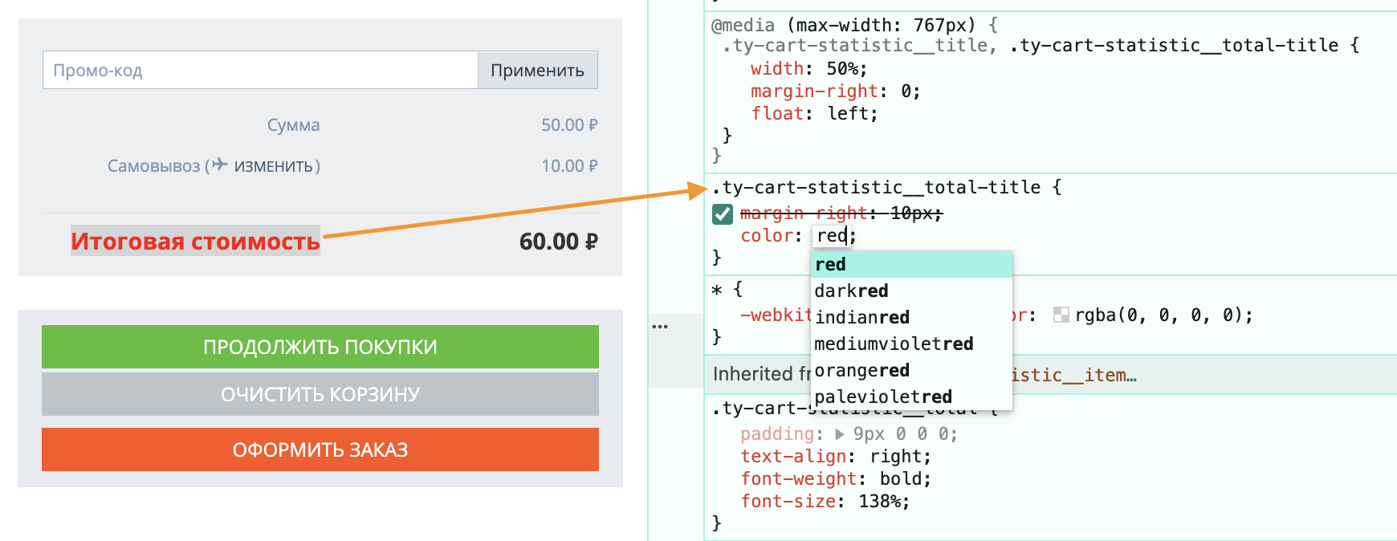This screenshot has height=541, width=1397.
Task: Click the Применить promo code button
Action: 537,71
